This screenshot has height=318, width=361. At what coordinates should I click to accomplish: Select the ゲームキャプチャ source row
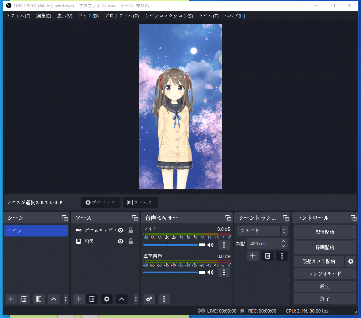pos(105,230)
